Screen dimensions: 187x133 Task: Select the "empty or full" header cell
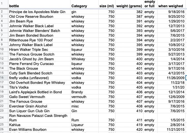[x=150, y=4]
